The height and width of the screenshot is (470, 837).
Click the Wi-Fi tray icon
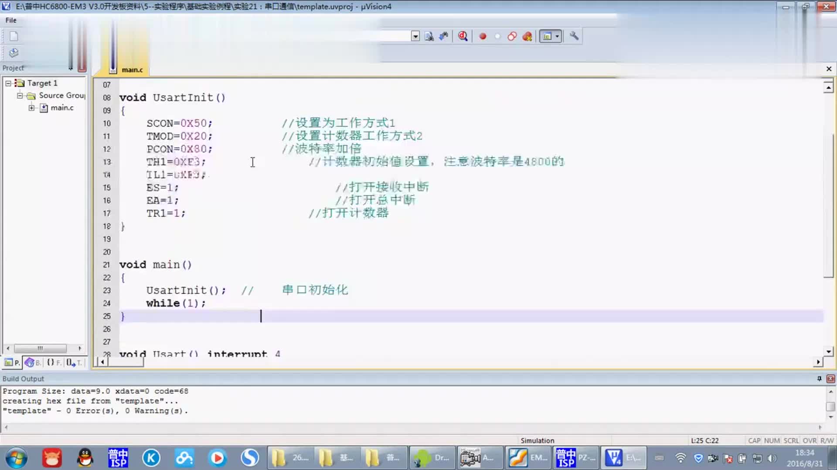point(680,458)
